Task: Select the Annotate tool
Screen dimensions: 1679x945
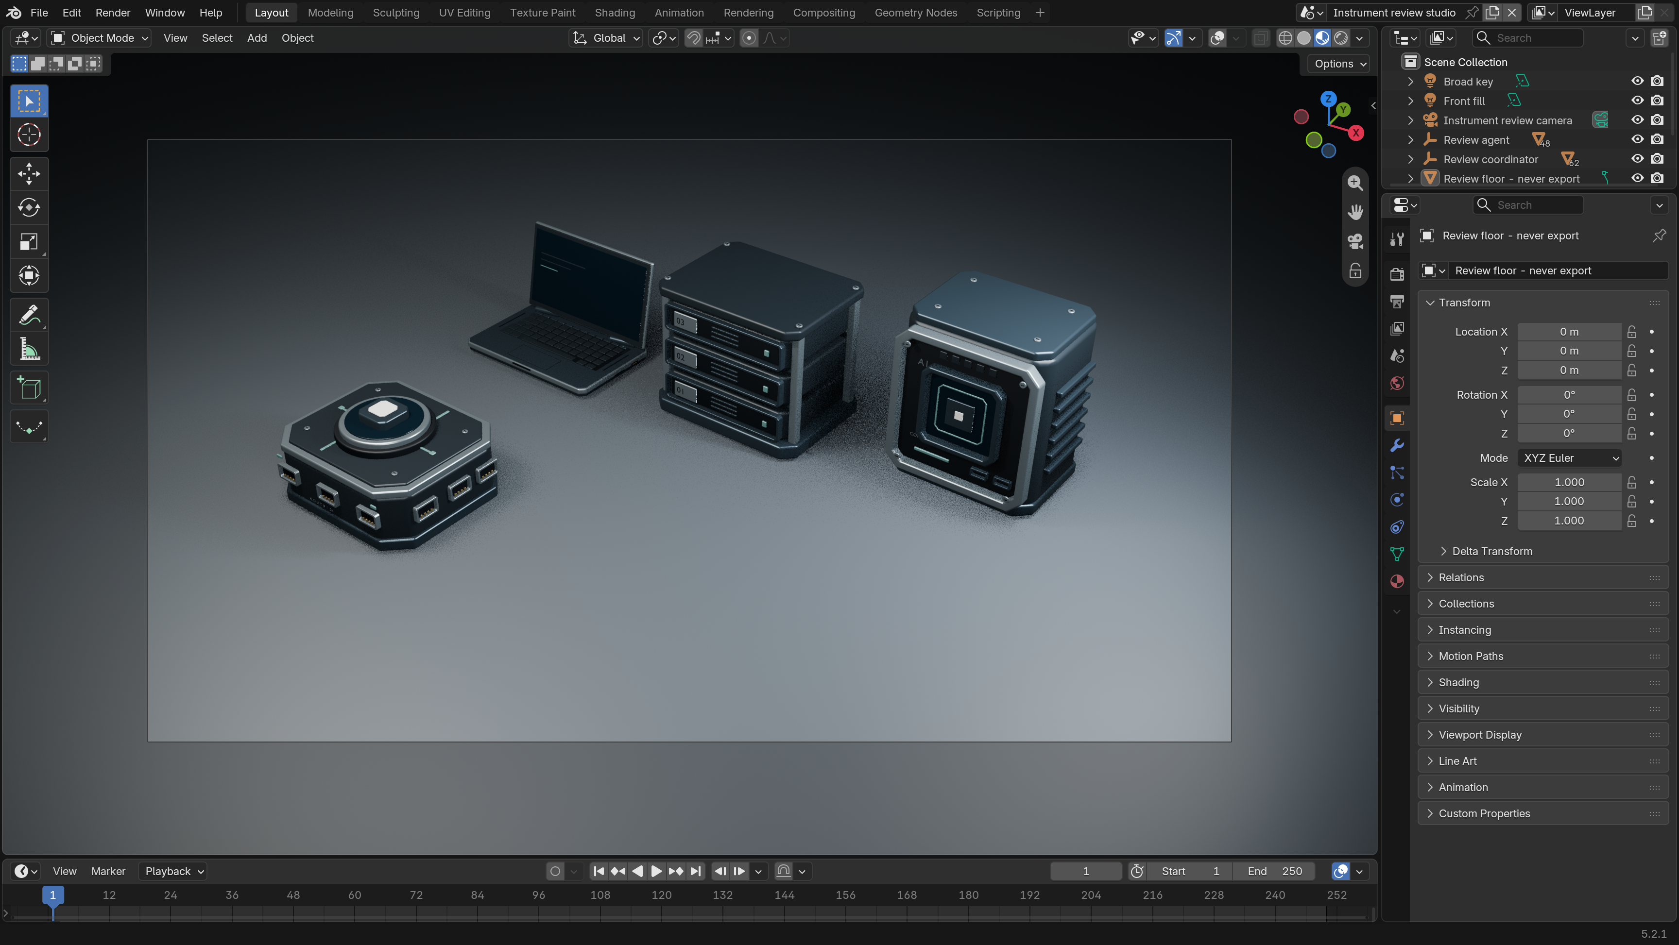Action: [x=29, y=316]
